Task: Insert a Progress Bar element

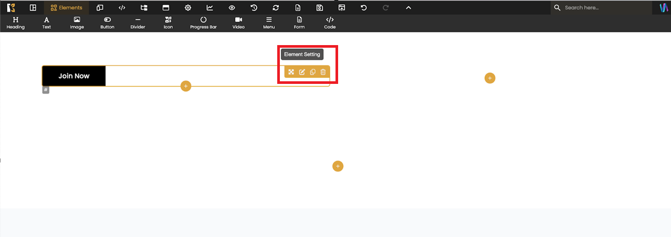Action: coord(203,23)
